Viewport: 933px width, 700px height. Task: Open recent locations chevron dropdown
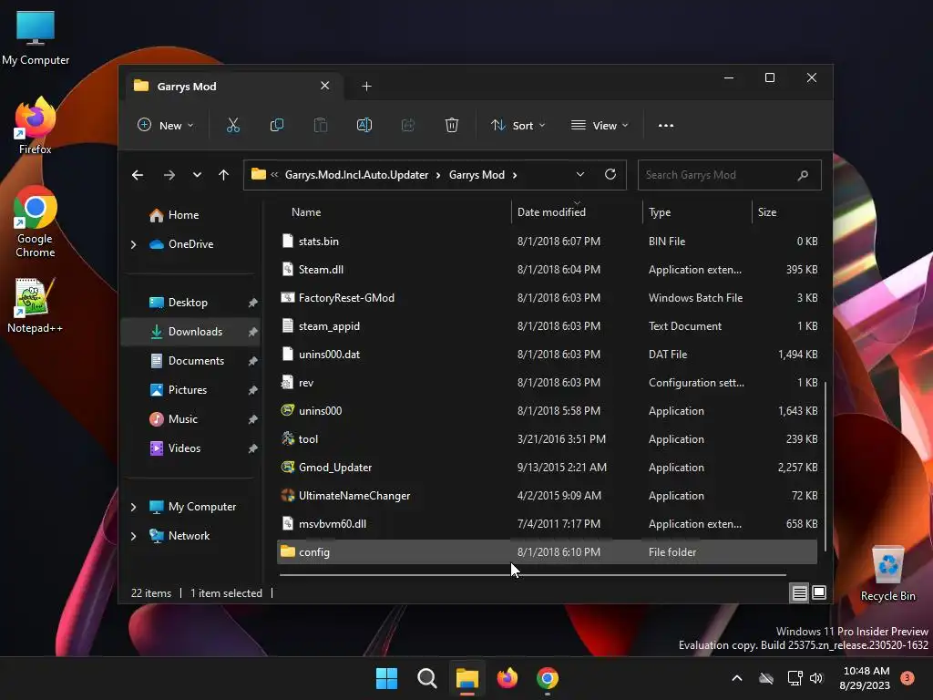click(197, 175)
